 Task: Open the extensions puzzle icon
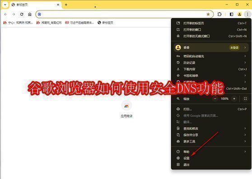click(x=219, y=14)
